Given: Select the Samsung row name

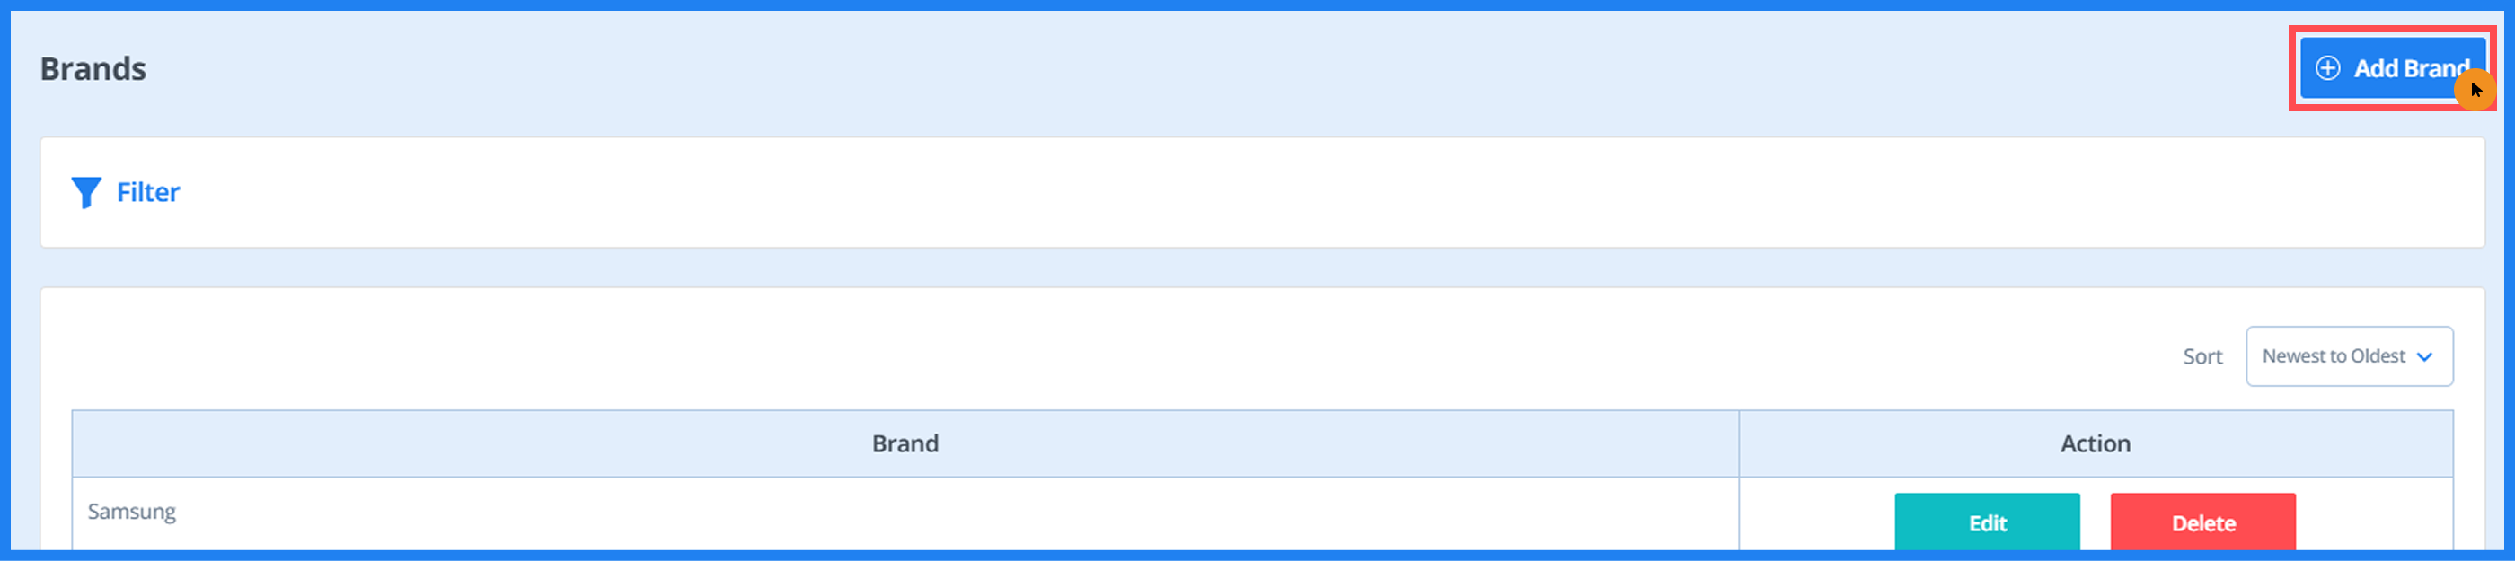Looking at the screenshot, I should tap(132, 512).
